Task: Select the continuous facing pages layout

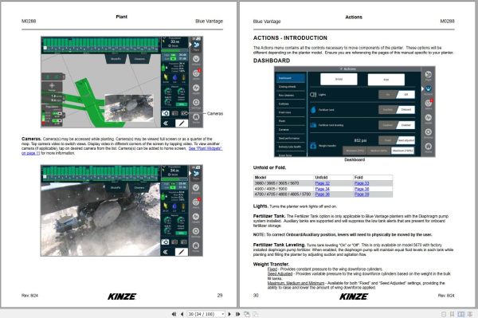Action: [x=470, y=314]
